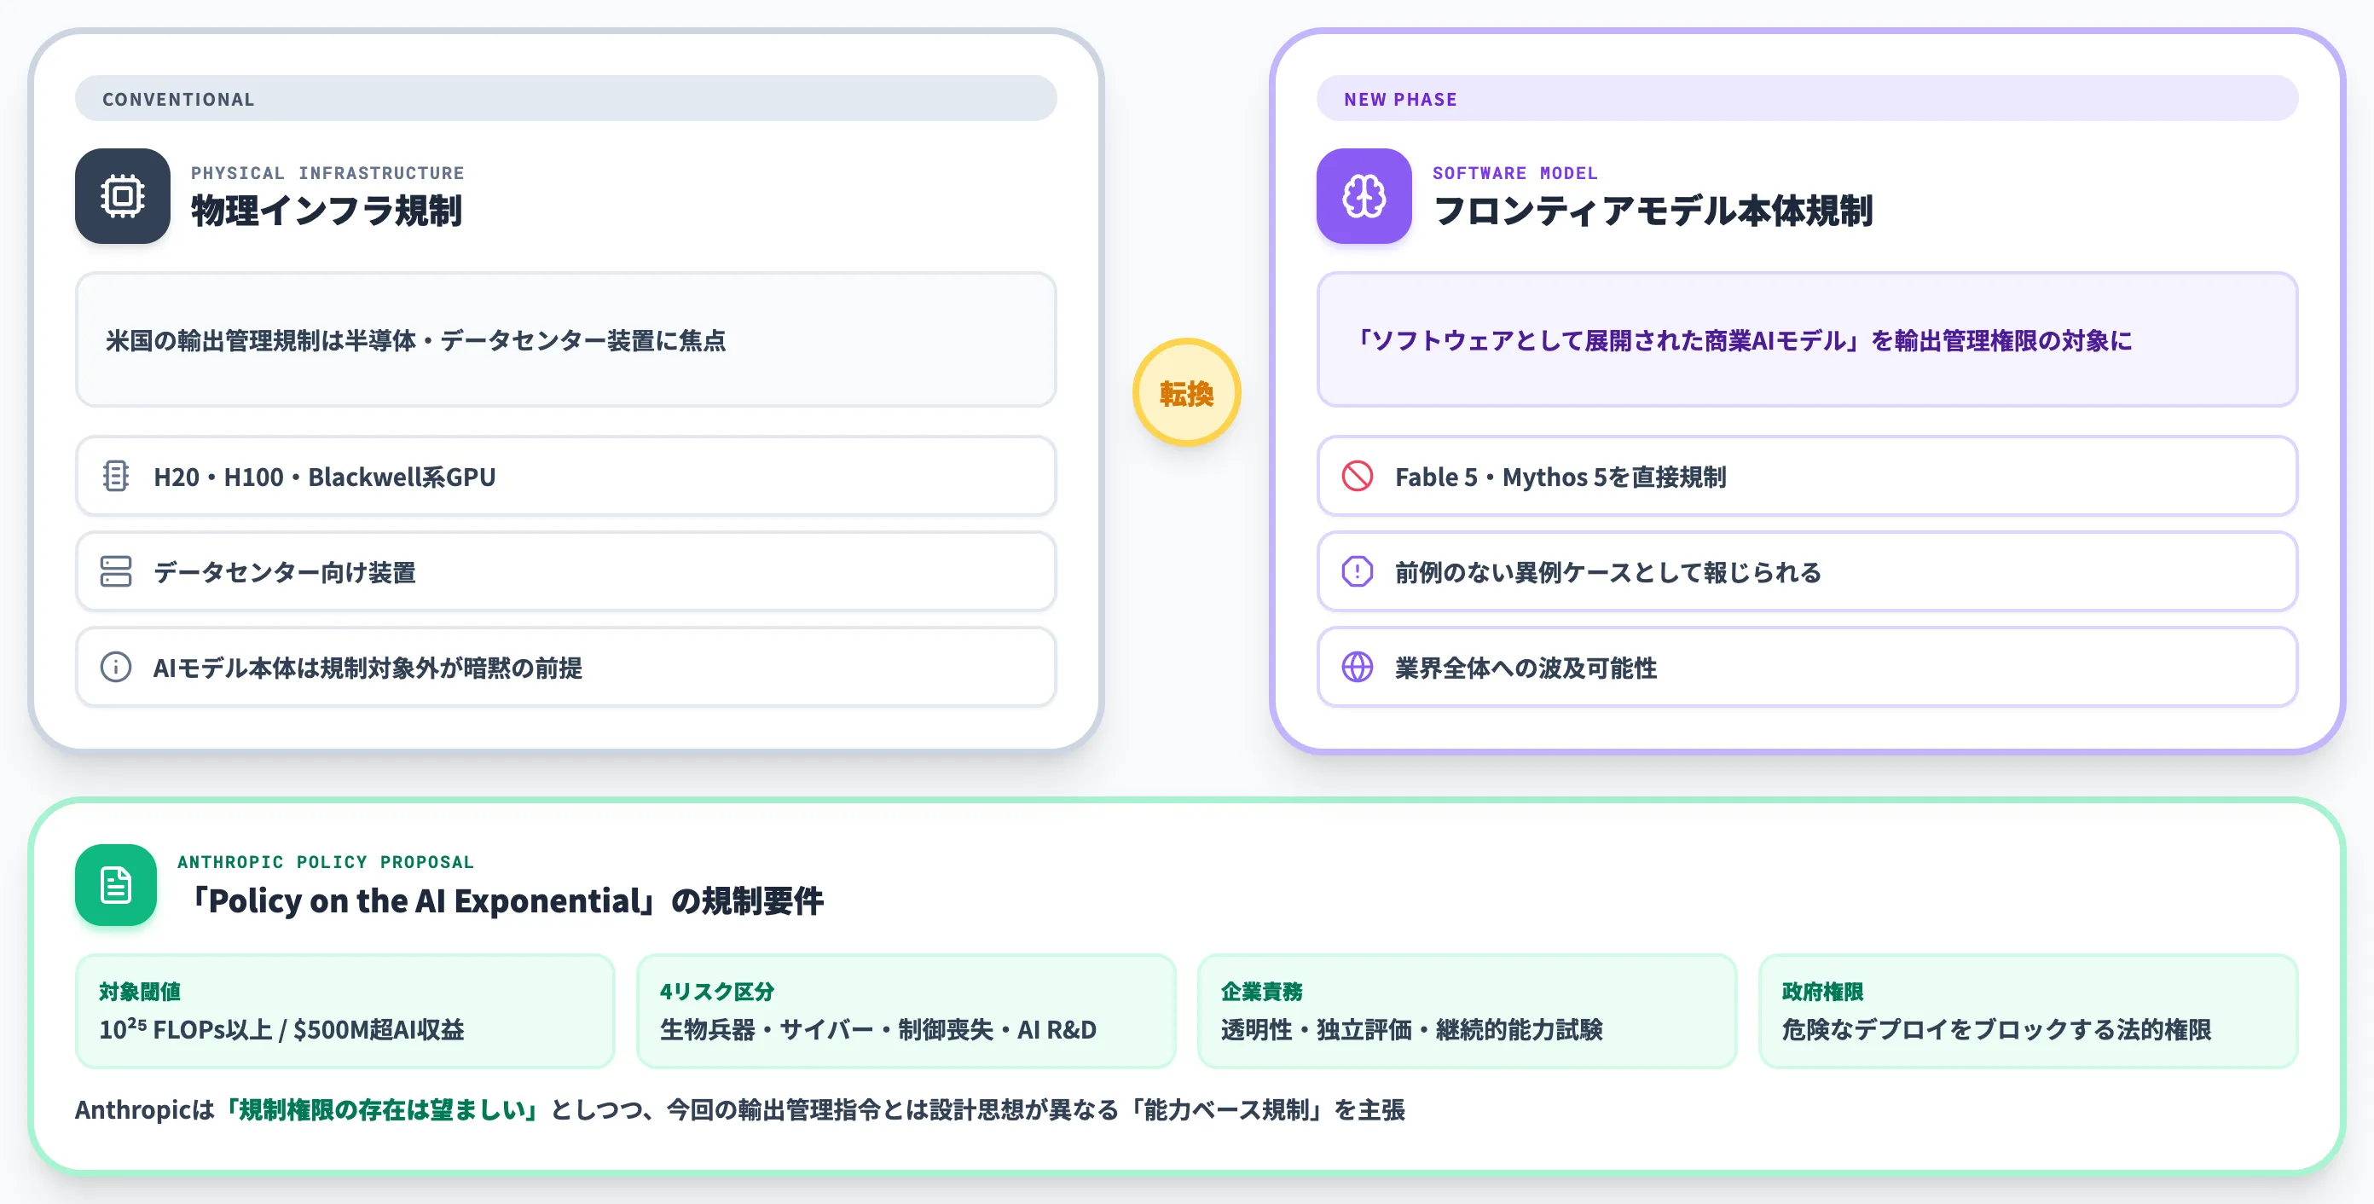Click the row text 前例のない異例ケースとして報じられる

click(1608, 572)
